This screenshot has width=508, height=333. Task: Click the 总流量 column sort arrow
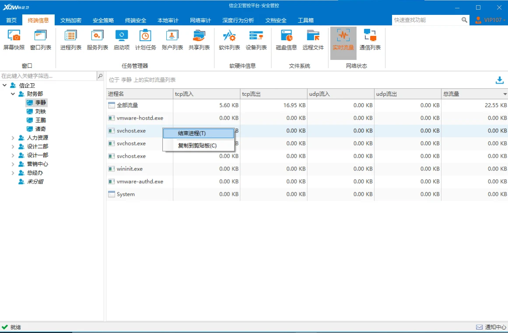point(505,94)
